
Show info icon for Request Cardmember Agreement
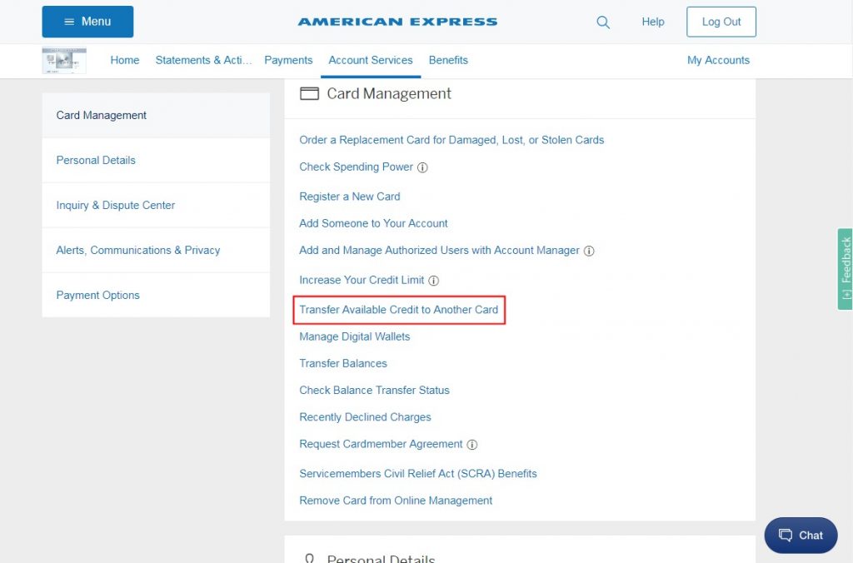(472, 445)
